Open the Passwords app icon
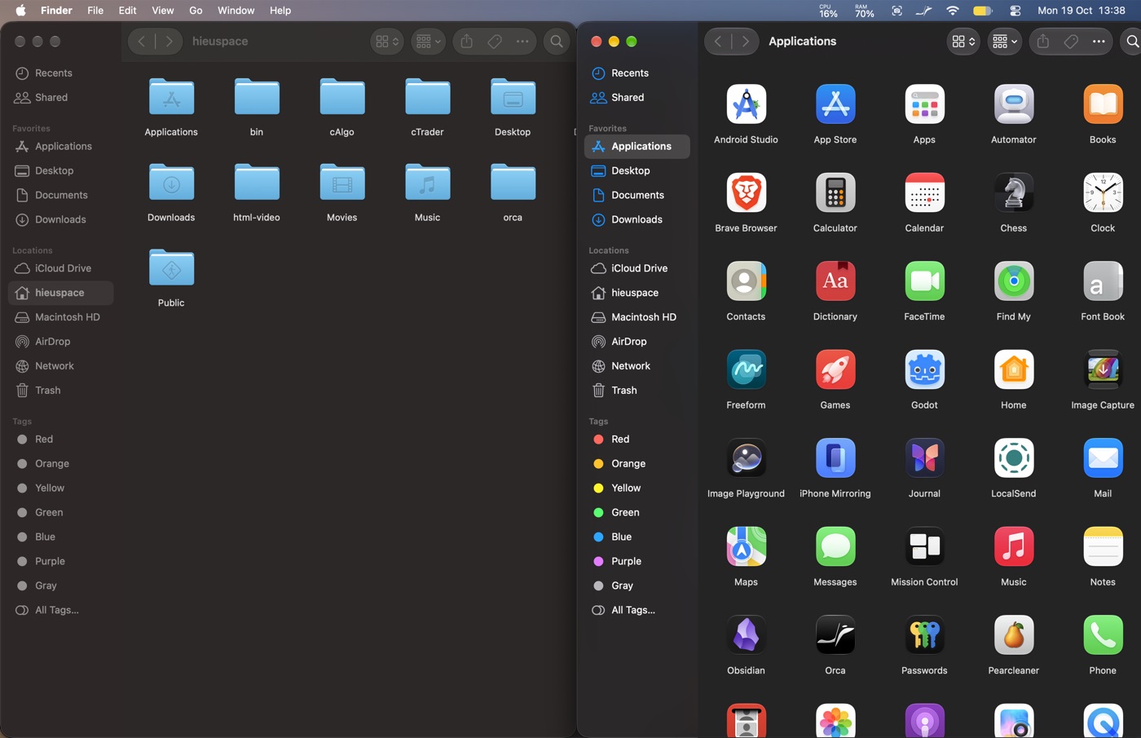Image resolution: width=1141 pixels, height=738 pixels. (x=924, y=635)
